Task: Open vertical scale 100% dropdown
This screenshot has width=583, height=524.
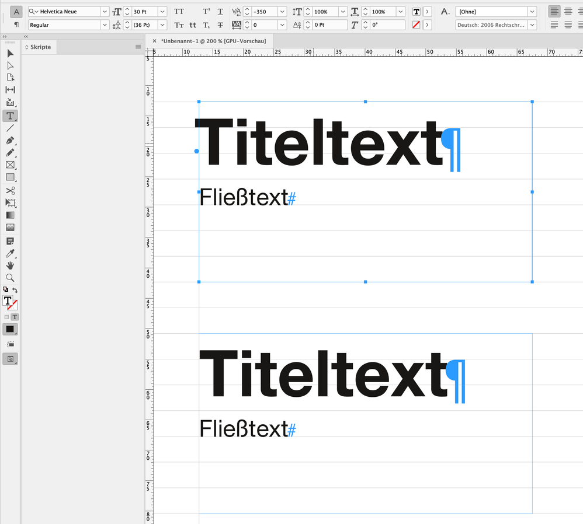Action: (x=343, y=12)
